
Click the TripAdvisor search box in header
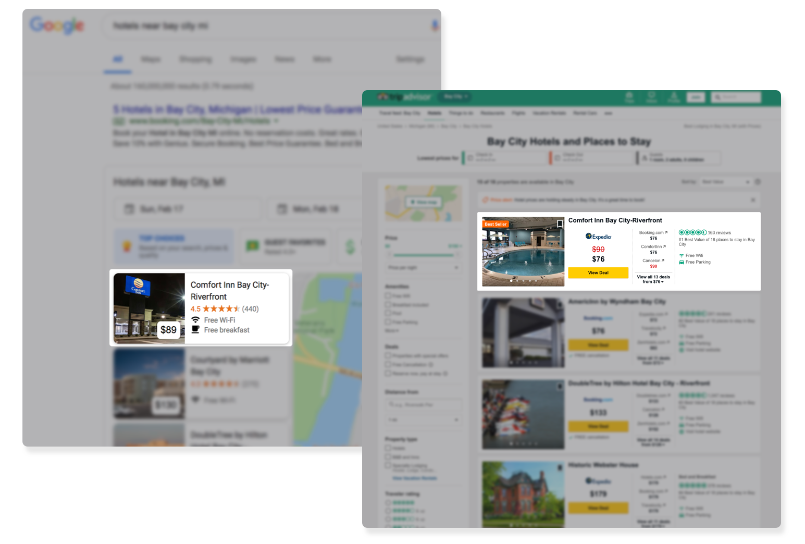pyautogui.click(x=736, y=97)
